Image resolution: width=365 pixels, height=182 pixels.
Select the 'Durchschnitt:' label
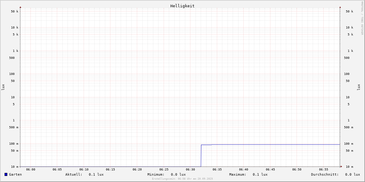[325, 174]
